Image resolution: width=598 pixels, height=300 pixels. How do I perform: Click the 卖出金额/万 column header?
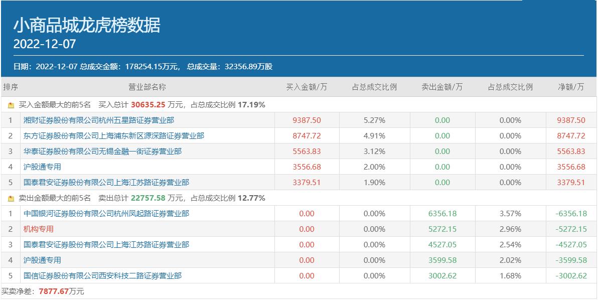(442, 87)
